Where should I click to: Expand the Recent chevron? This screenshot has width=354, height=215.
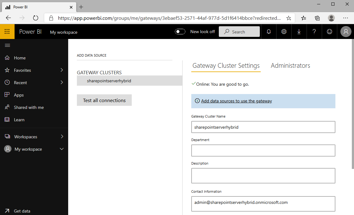[x=62, y=83]
